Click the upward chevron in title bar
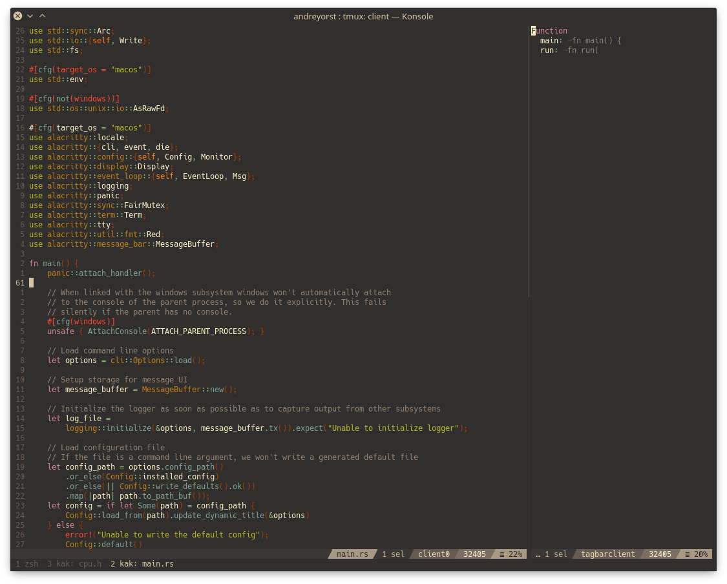The height and width of the screenshot is (584, 727). pyautogui.click(x=42, y=16)
